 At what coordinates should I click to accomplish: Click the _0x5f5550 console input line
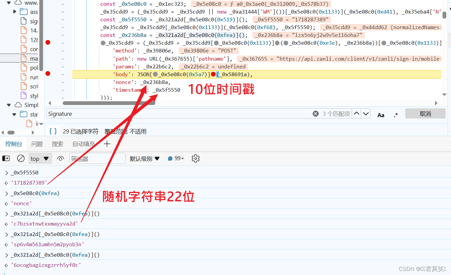tap(24, 173)
